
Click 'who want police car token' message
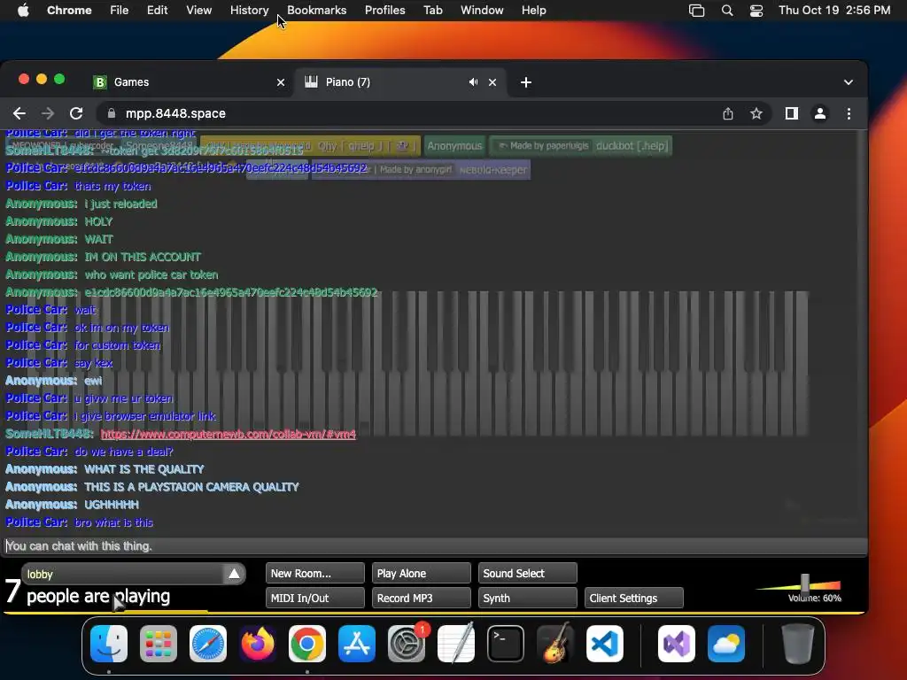tap(151, 274)
